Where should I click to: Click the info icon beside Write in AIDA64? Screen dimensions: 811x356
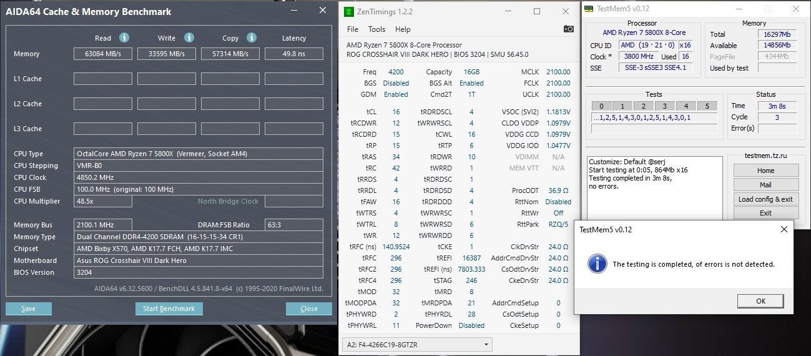click(x=189, y=37)
